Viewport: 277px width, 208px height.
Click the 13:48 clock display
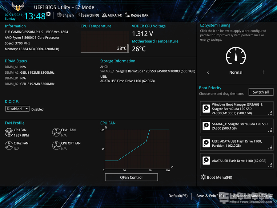coord(35,16)
